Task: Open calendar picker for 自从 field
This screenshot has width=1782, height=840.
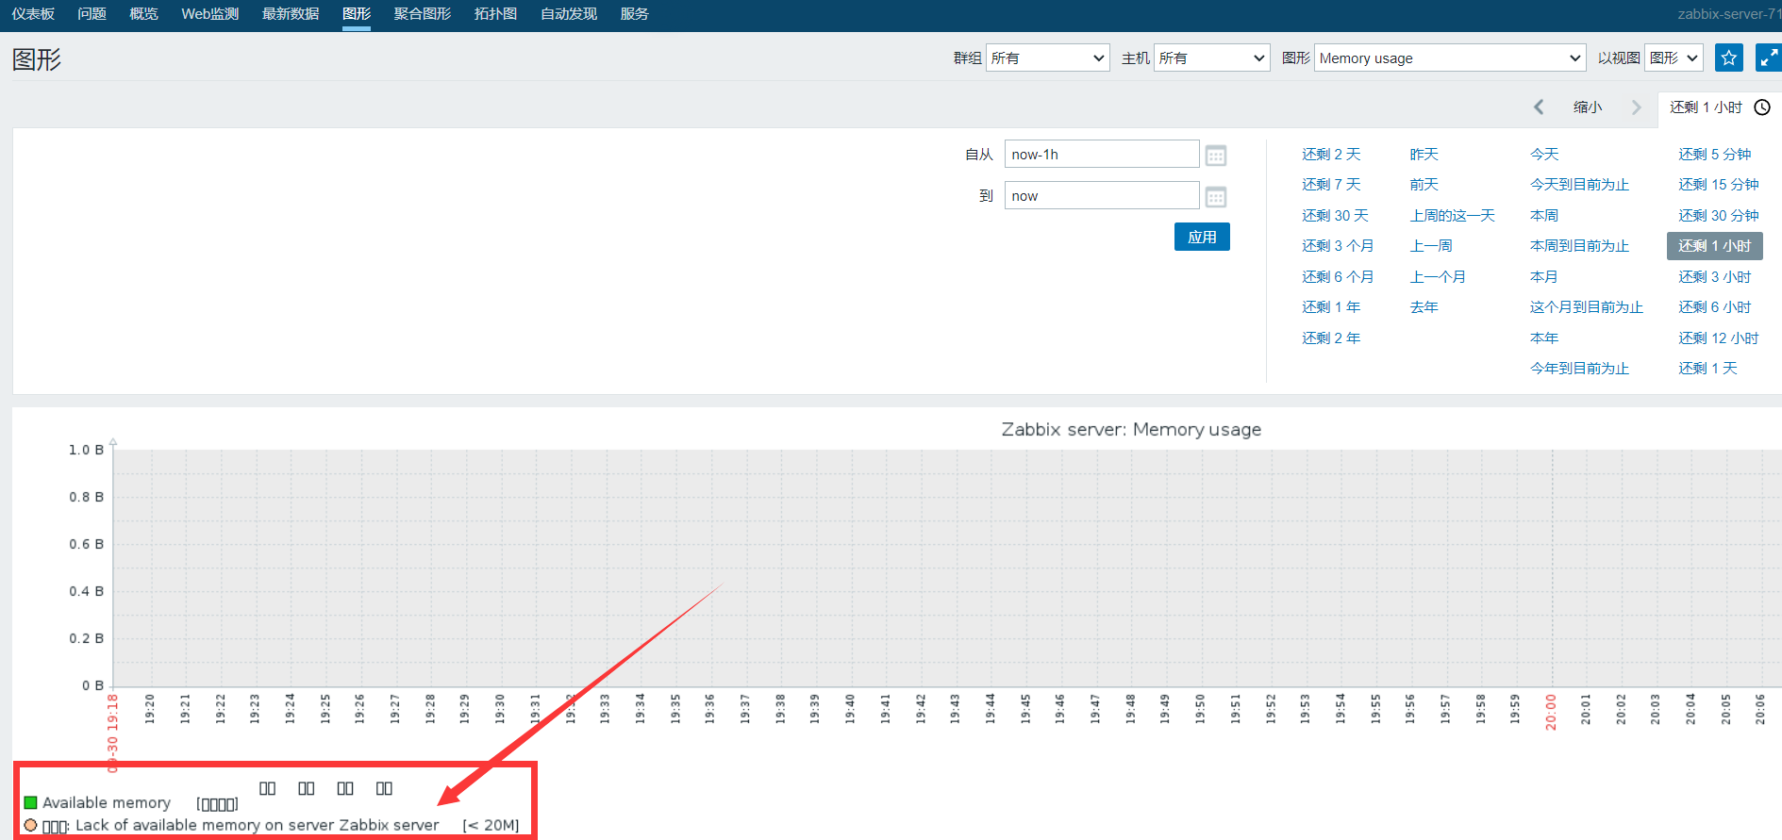Action: point(1216,156)
